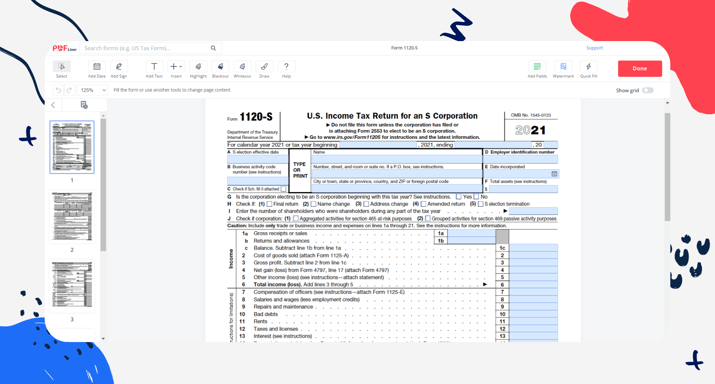Click the Form 1120-S document title

pos(404,48)
